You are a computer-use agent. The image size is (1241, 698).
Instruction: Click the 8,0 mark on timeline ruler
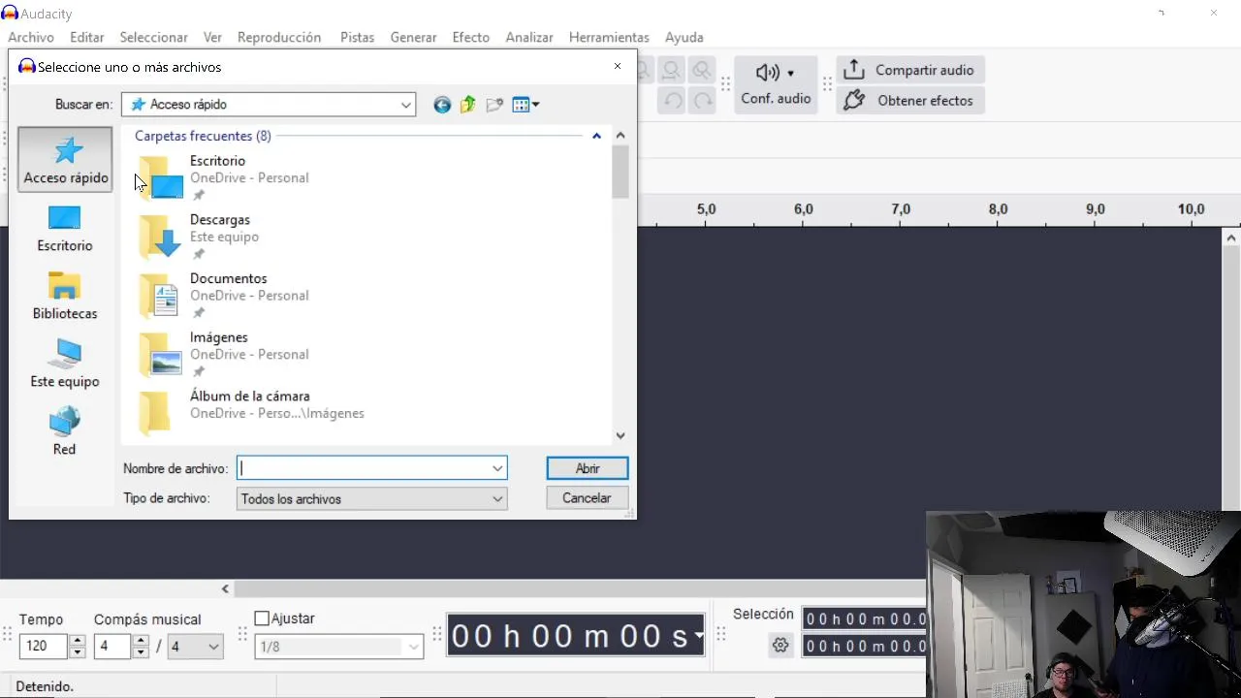pos(998,209)
